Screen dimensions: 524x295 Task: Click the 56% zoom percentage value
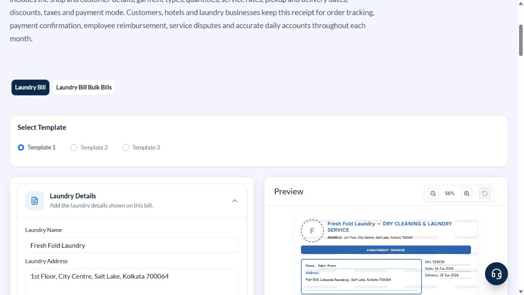(x=450, y=193)
